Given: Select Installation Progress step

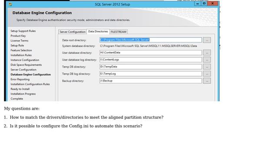Looking at the screenshot, I should point(23,94).
